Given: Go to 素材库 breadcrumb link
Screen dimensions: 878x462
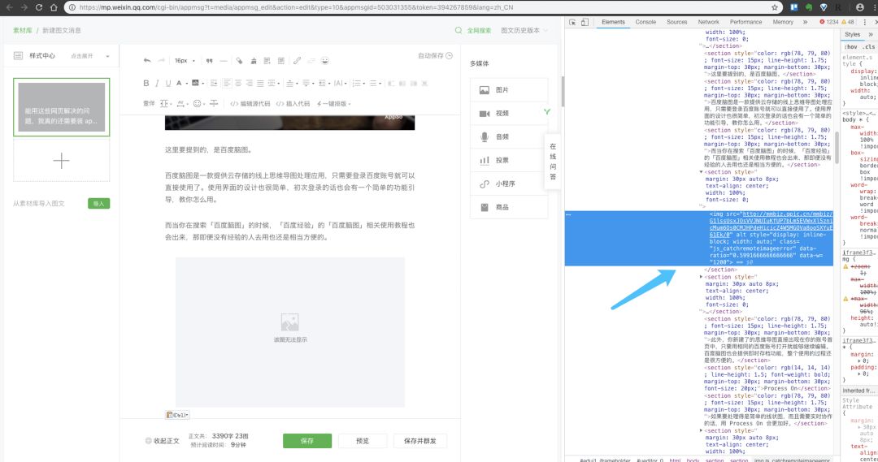Looking at the screenshot, I should (23, 30).
